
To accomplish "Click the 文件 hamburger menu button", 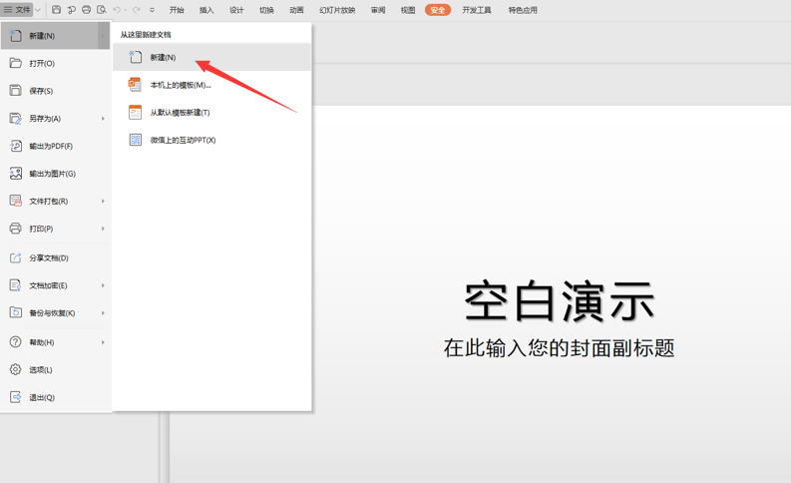I will tap(17, 10).
